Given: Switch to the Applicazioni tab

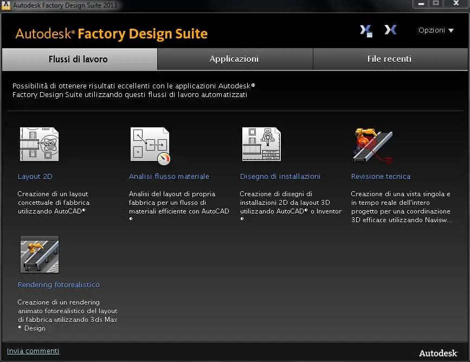Looking at the screenshot, I should click(x=235, y=59).
